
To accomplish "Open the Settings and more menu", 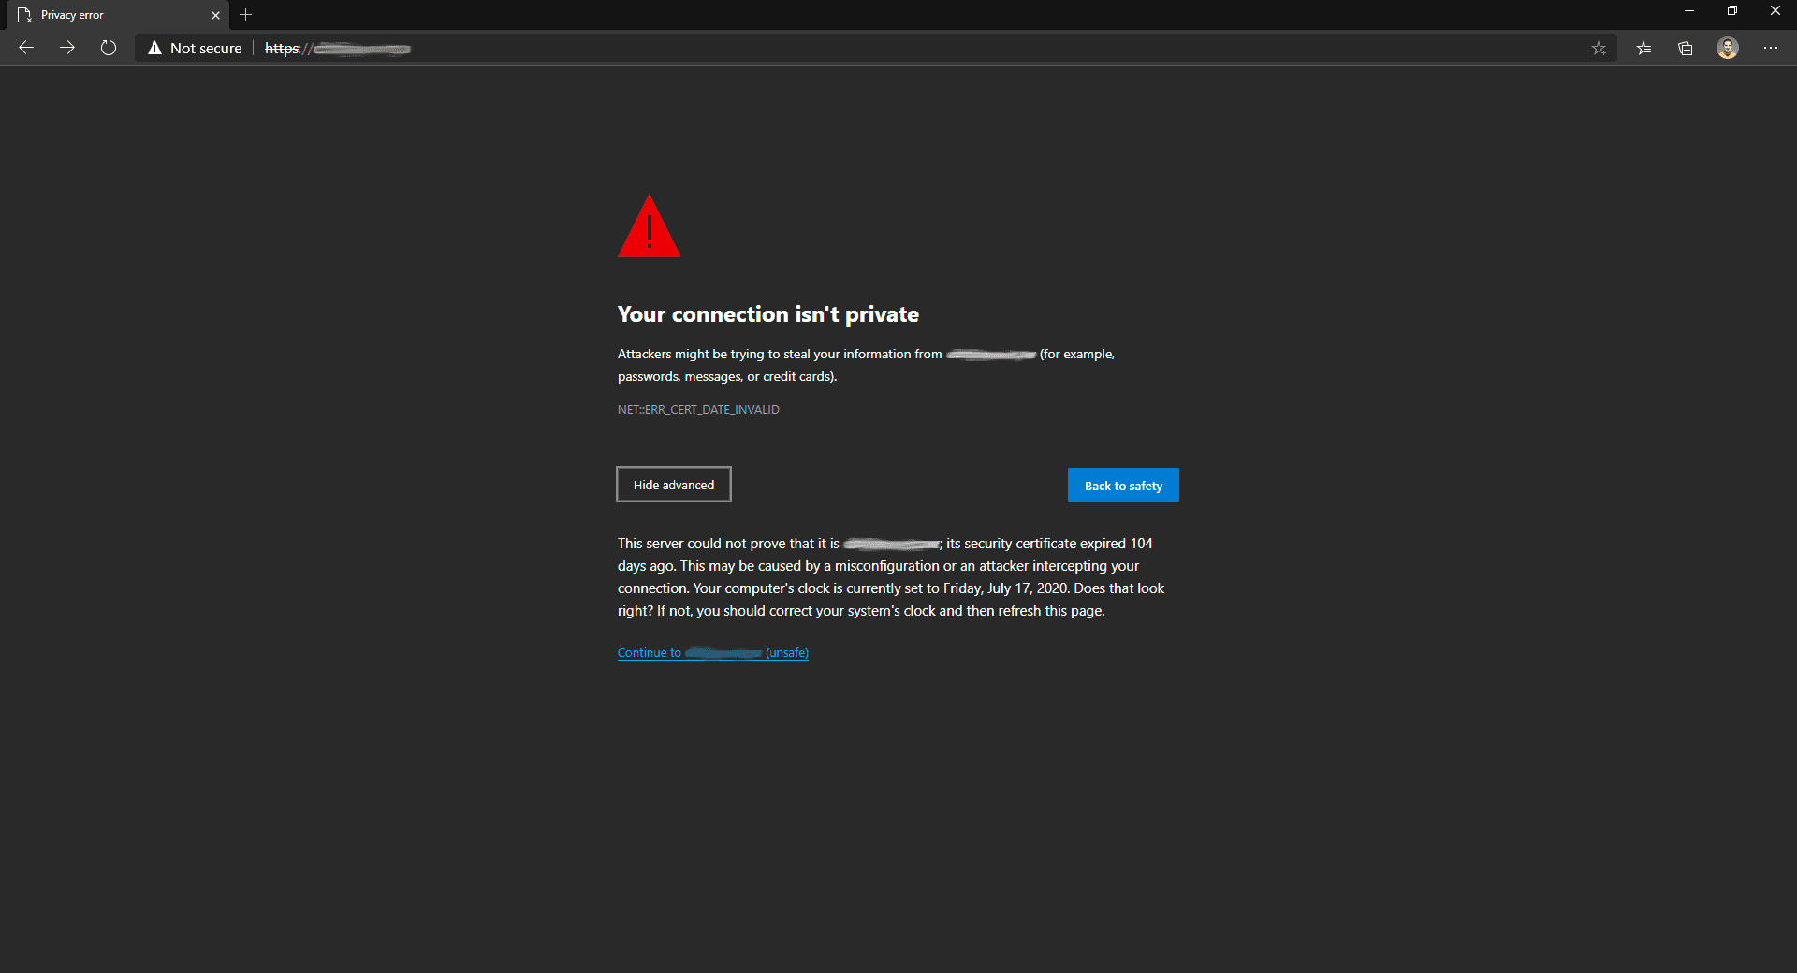I will [1771, 48].
